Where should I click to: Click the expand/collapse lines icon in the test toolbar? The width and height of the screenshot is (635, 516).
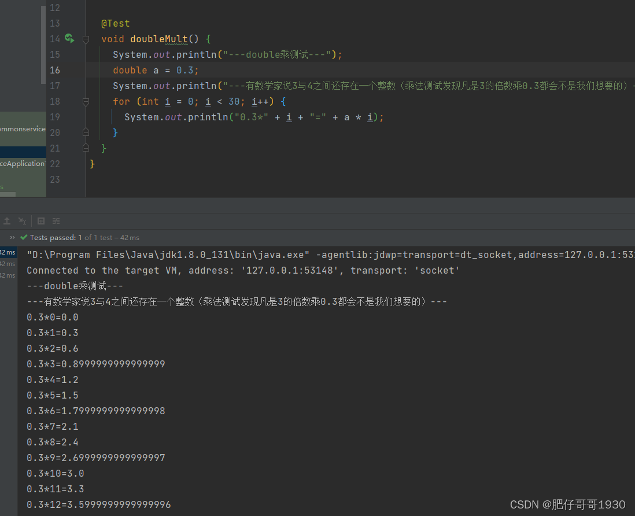(56, 221)
